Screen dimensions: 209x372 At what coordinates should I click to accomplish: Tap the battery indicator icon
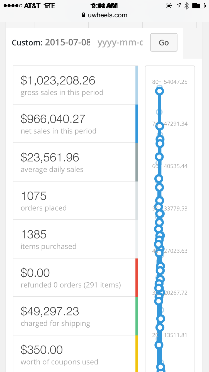198,6
